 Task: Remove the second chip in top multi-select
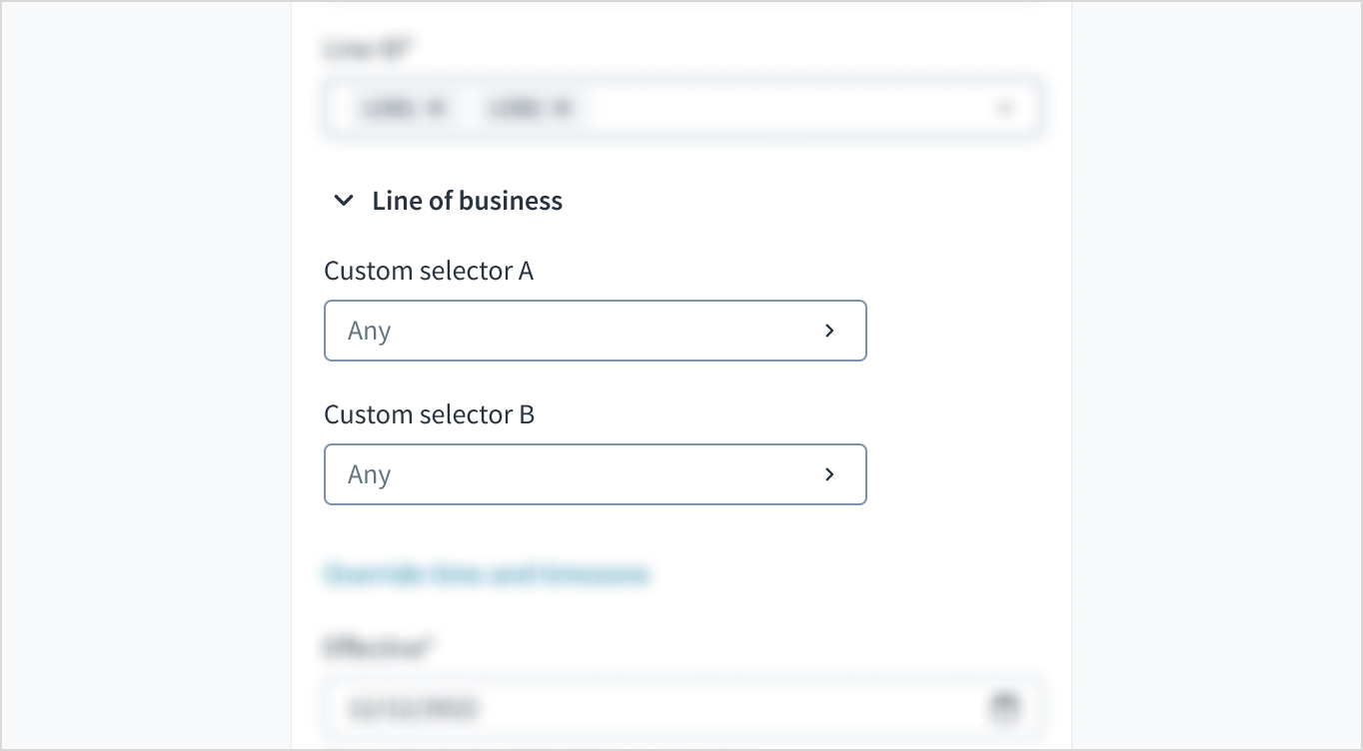(562, 108)
